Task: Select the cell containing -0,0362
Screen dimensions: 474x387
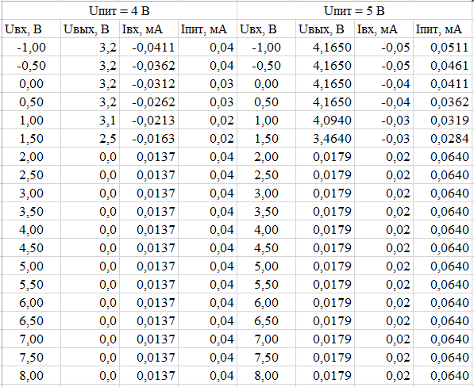Action: pyautogui.click(x=148, y=66)
